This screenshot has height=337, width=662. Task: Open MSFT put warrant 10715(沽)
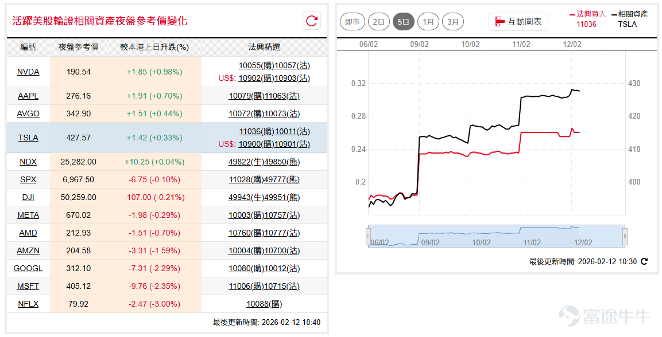point(282,286)
